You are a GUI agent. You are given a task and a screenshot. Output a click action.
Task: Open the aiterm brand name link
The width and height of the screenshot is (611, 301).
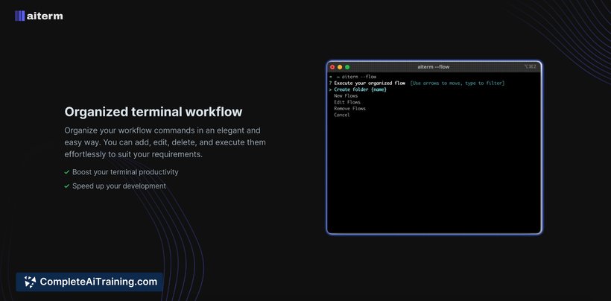tap(45, 16)
